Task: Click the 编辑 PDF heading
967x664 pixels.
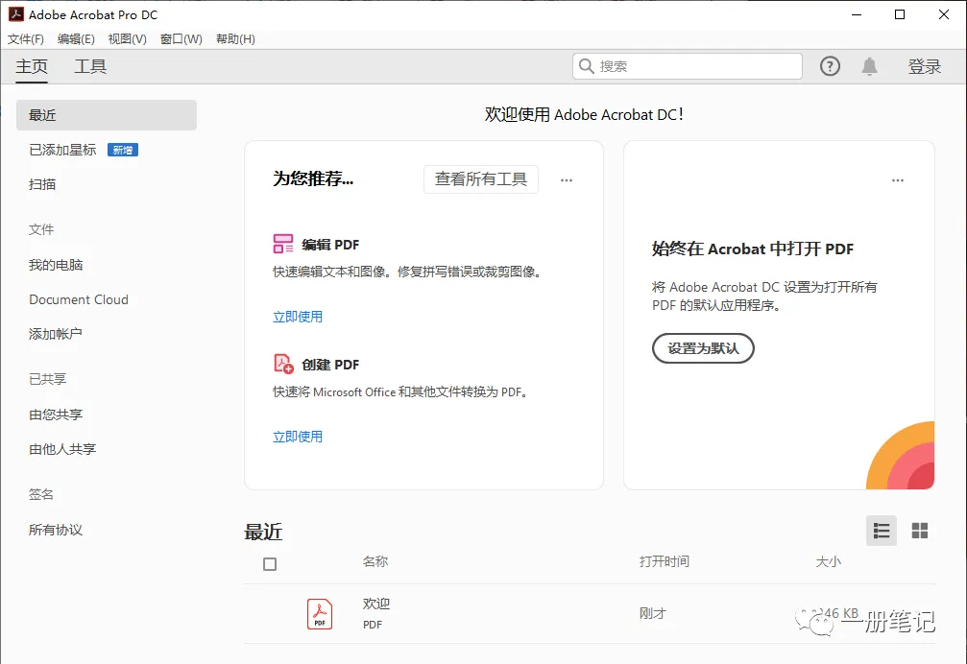Action: pyautogui.click(x=330, y=245)
